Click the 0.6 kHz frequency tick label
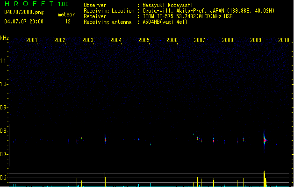Screen dimensions: 294x187 [x=4, y=178]
